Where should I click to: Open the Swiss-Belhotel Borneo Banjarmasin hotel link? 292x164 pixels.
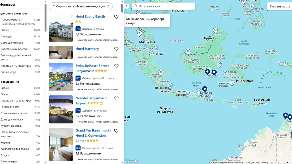[92, 66]
